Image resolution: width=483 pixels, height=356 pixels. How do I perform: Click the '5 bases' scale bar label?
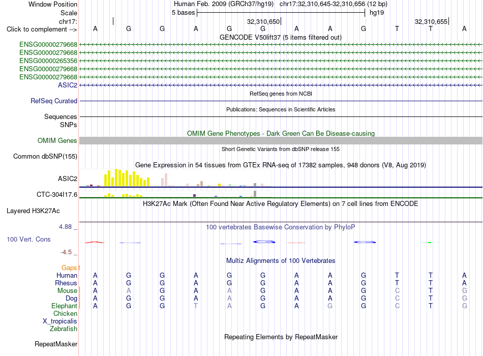tap(183, 13)
